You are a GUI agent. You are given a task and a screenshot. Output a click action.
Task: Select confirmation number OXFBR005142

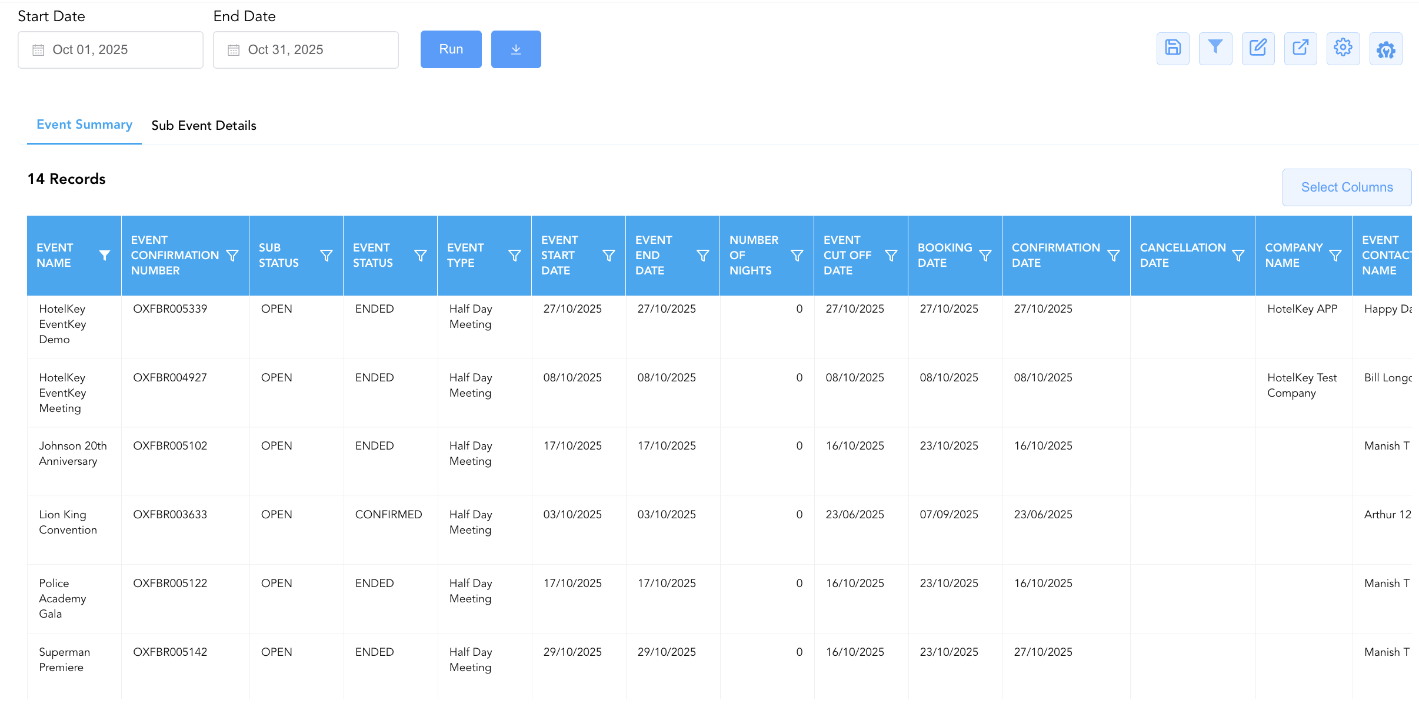[x=170, y=652]
